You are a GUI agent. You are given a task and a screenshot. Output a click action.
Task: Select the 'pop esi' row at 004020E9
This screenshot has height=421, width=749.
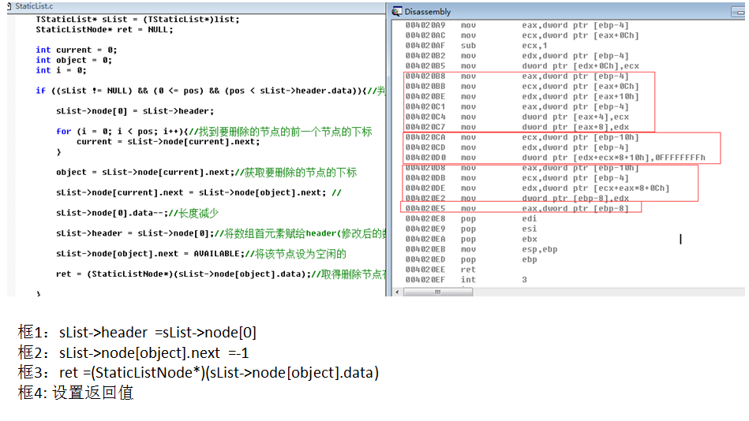tap(471, 229)
